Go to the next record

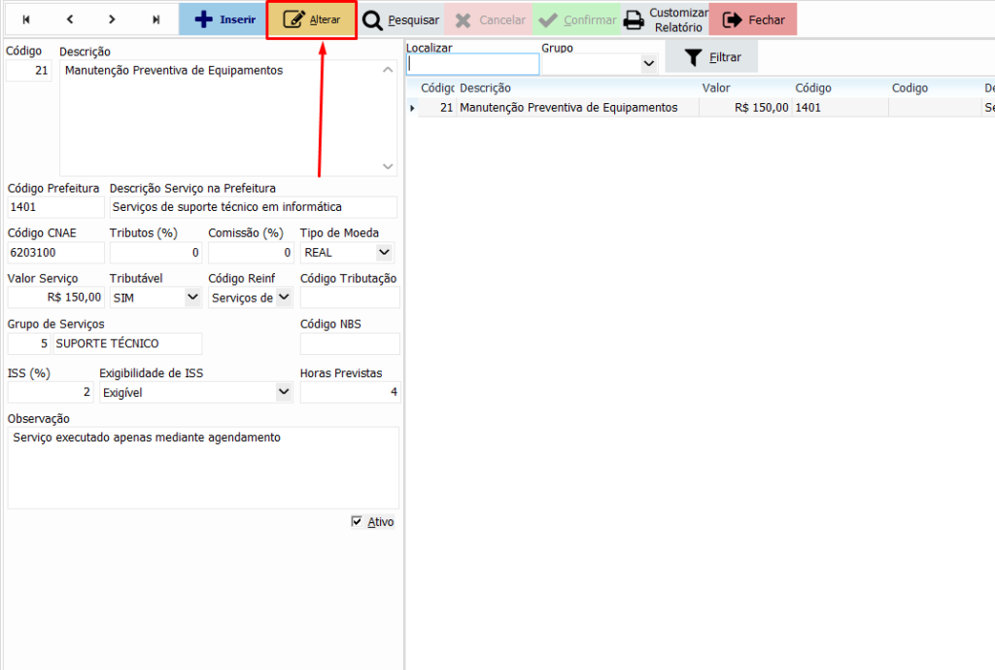point(113,19)
